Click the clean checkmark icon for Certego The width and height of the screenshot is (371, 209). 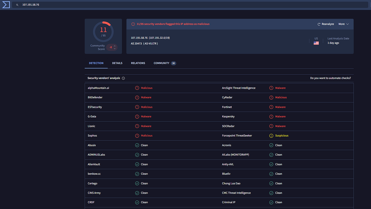pos(137,183)
